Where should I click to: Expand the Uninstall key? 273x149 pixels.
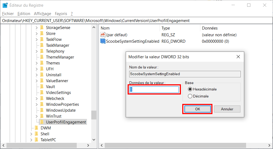[x=37, y=75]
